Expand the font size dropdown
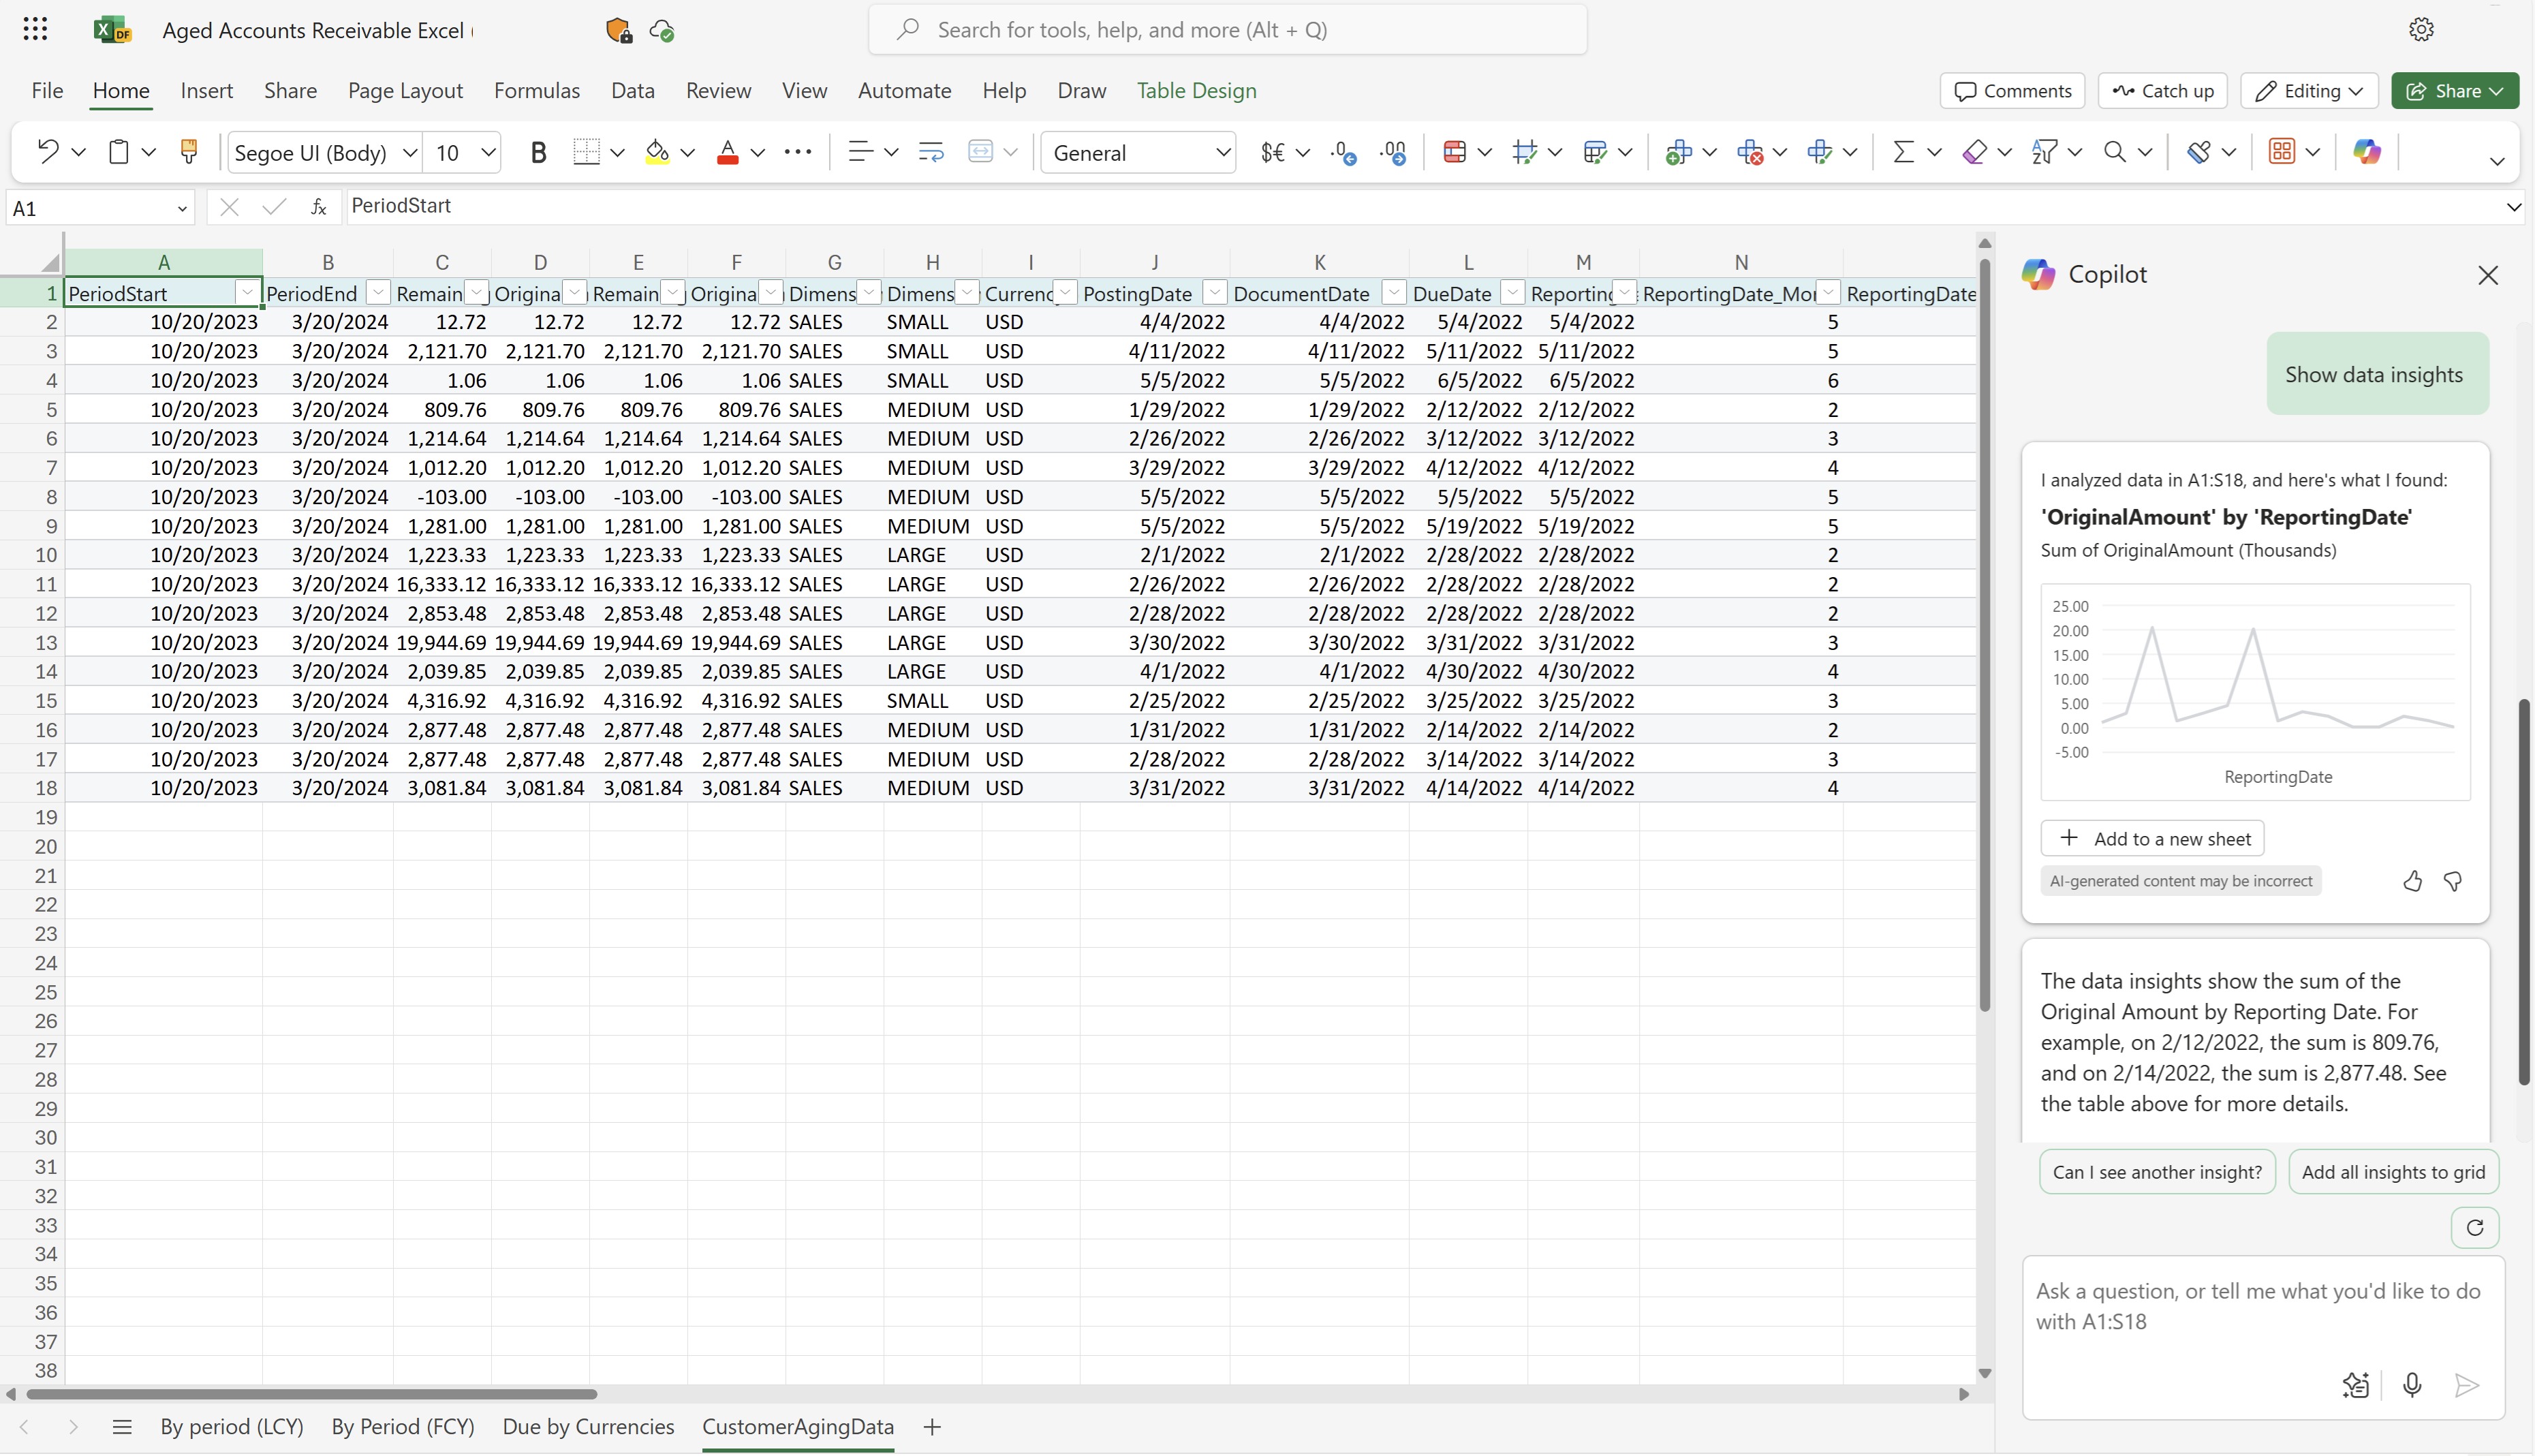Viewport: 2535px width, 1456px height. tap(489, 153)
